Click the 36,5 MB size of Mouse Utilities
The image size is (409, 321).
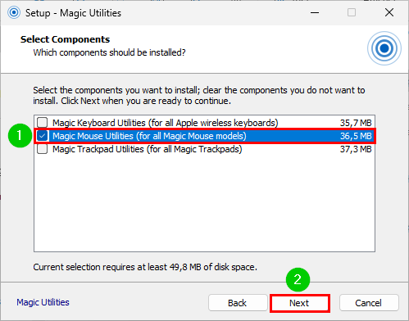point(356,136)
